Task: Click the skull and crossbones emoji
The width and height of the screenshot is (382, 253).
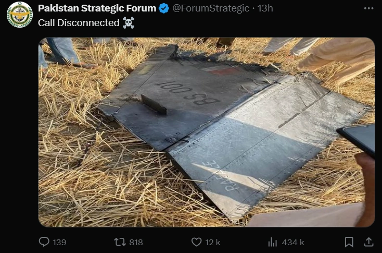Action: pyautogui.click(x=129, y=23)
